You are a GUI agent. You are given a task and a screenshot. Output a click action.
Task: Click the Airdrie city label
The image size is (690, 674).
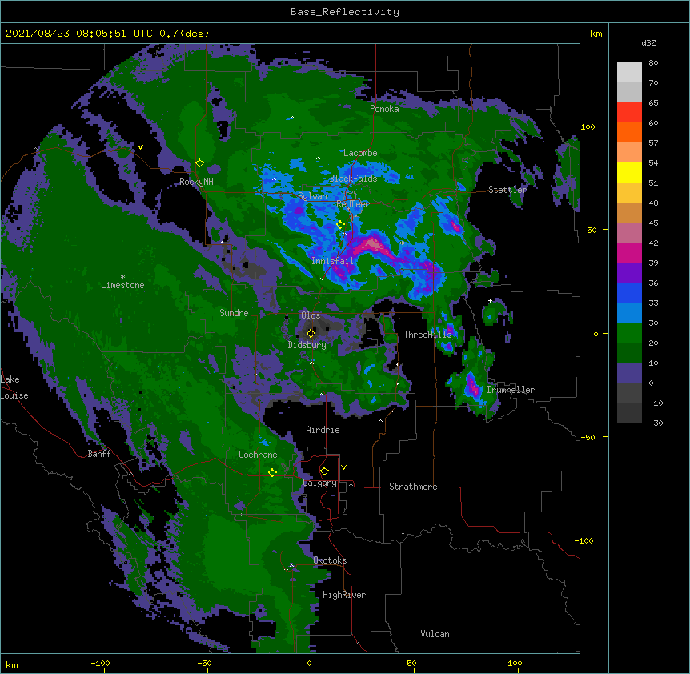pyautogui.click(x=323, y=430)
